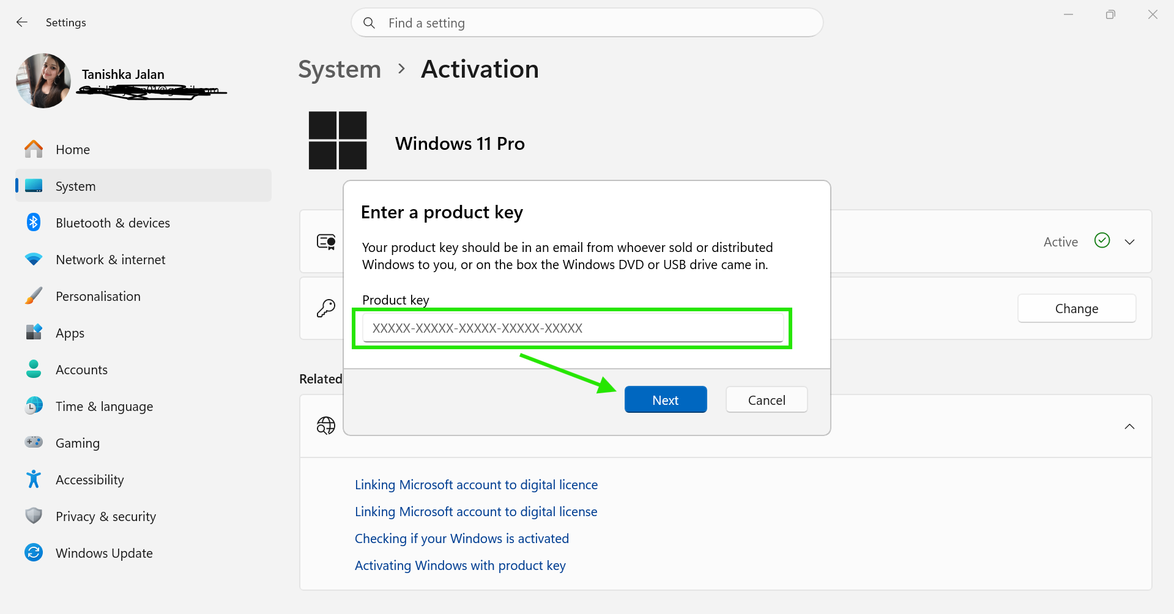Image resolution: width=1174 pixels, height=614 pixels.
Task: Open Linking Microsoft account to digital licence
Action: (476, 484)
